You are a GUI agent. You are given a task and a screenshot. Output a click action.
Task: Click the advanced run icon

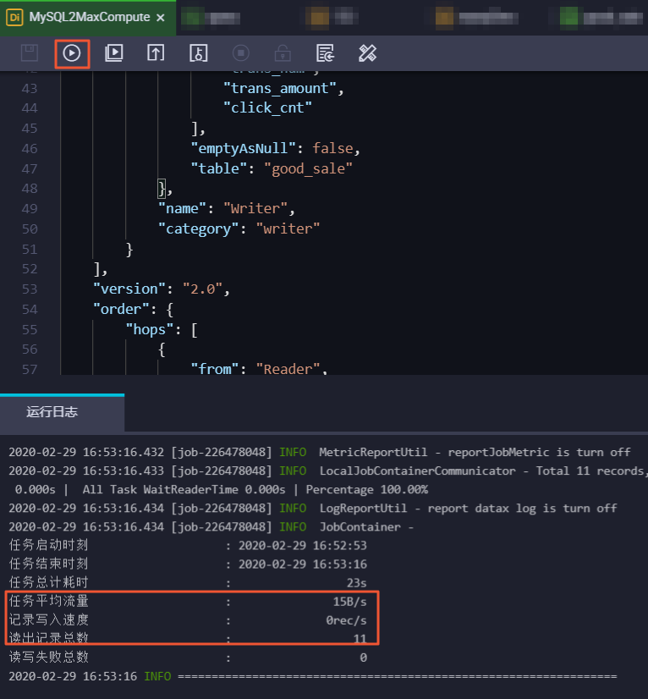(x=114, y=53)
